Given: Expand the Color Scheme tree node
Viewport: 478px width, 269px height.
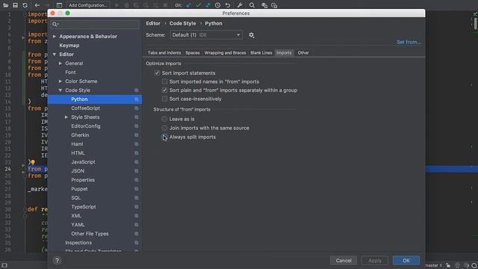Looking at the screenshot, I should pyautogui.click(x=60, y=81).
